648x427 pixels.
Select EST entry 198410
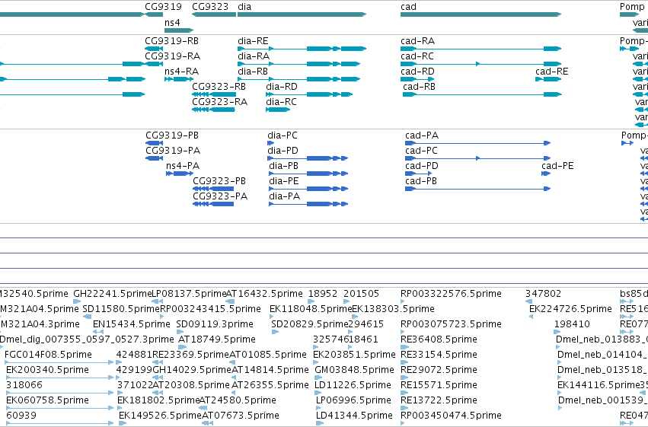coord(572,324)
